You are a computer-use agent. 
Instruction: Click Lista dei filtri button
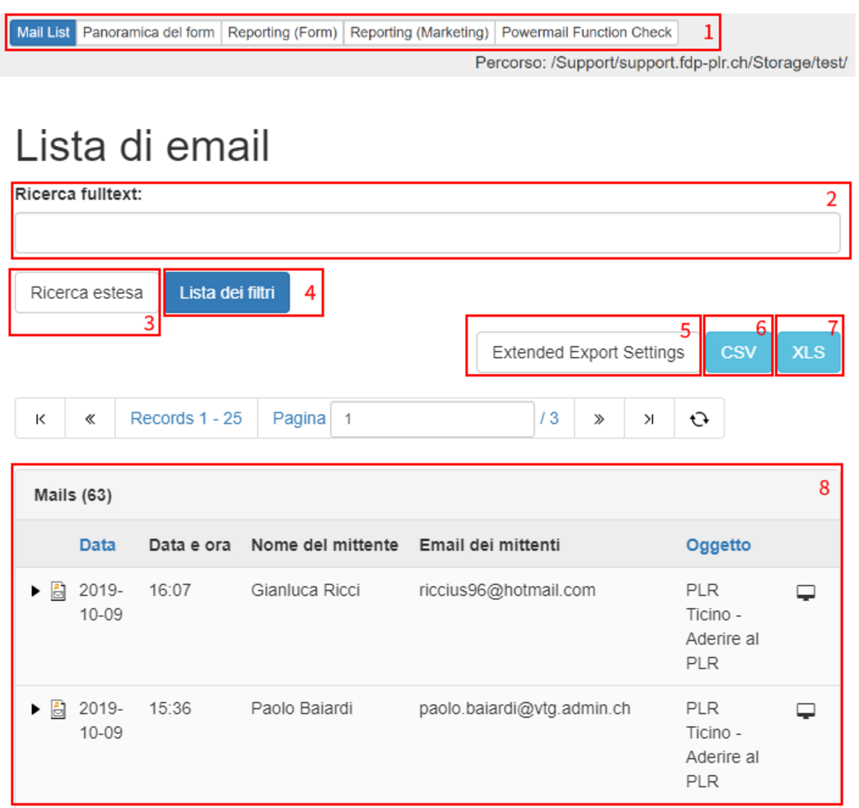pos(227,292)
